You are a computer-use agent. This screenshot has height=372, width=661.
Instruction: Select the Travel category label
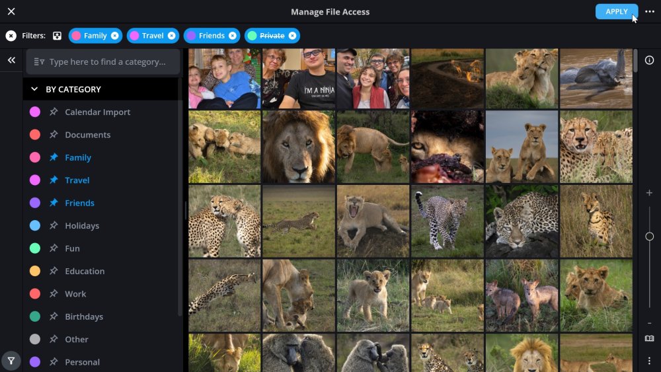point(77,180)
